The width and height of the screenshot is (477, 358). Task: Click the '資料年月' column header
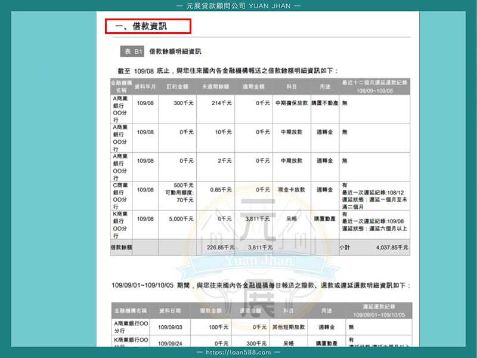(145, 87)
